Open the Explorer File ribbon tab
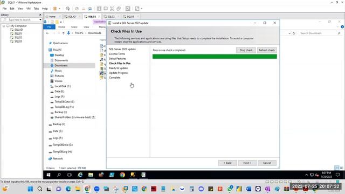This screenshot has height=194, width=345. (49, 27)
